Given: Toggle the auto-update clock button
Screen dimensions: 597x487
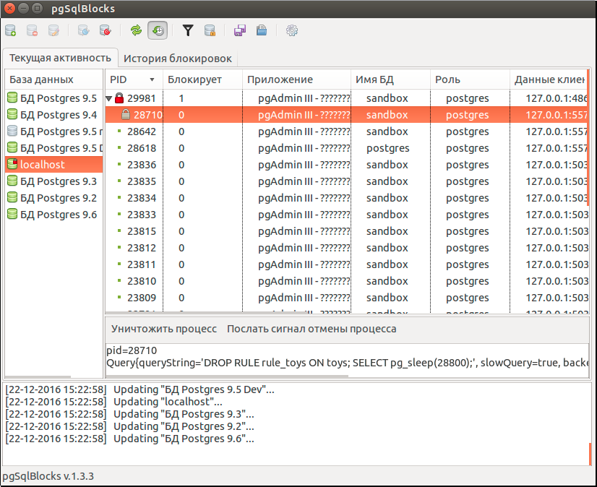Looking at the screenshot, I should click(x=158, y=30).
